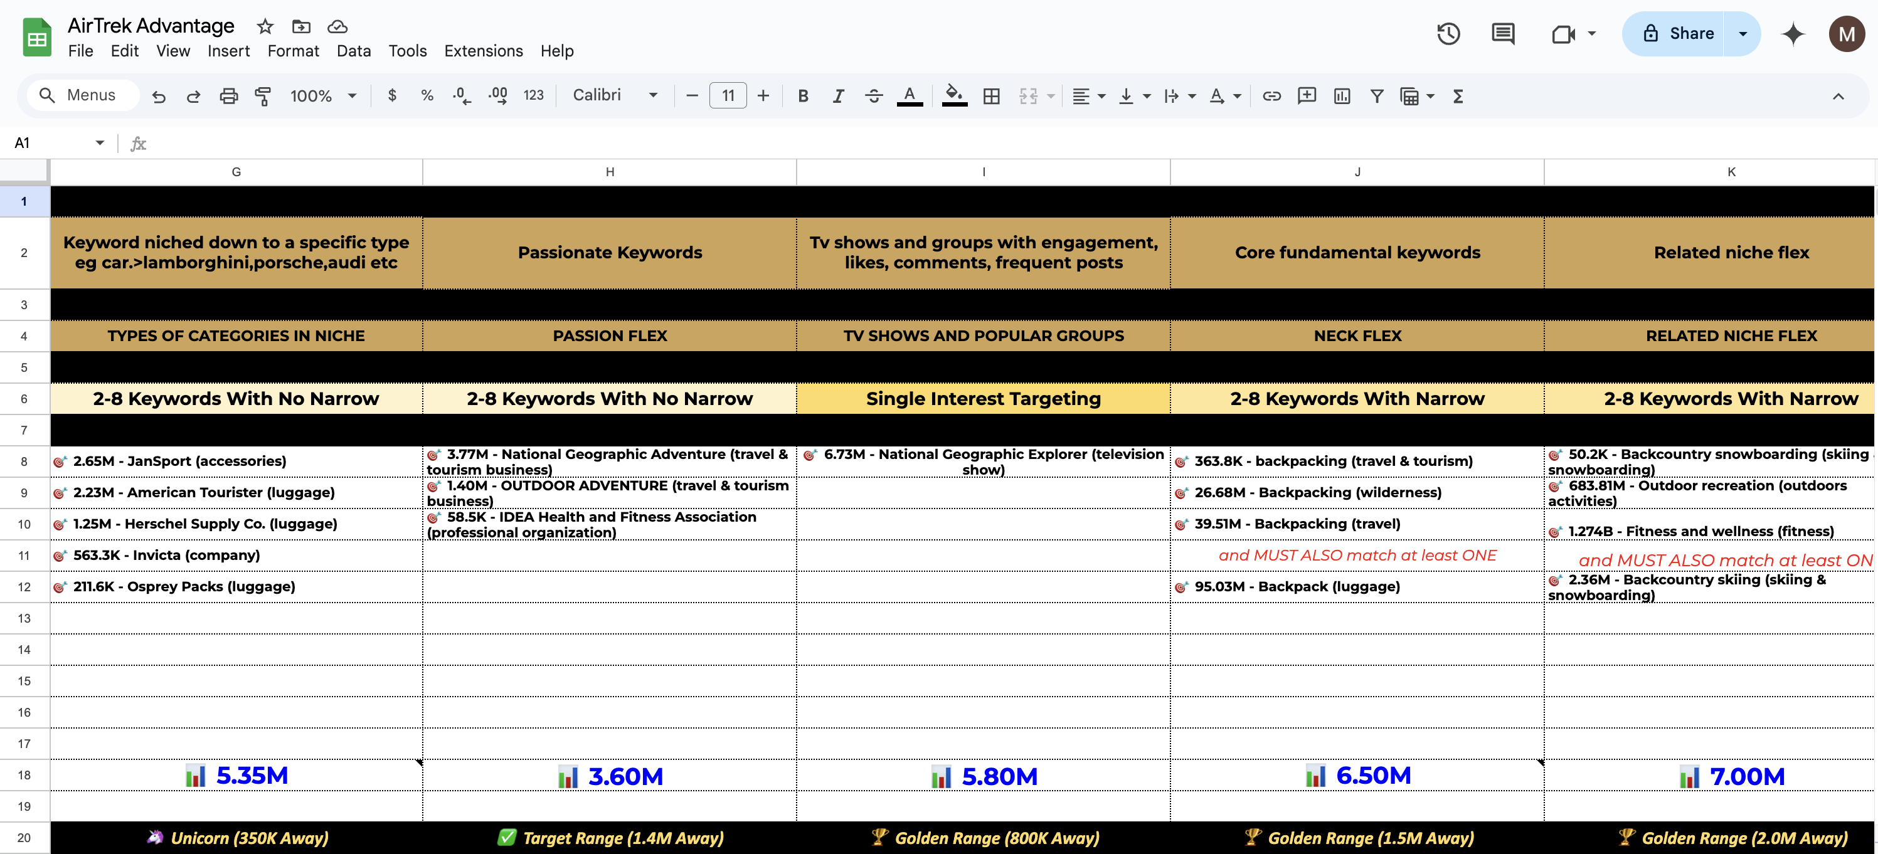Image resolution: width=1878 pixels, height=854 pixels.
Task: Add a comment toolbar icon
Action: pyautogui.click(x=1307, y=95)
